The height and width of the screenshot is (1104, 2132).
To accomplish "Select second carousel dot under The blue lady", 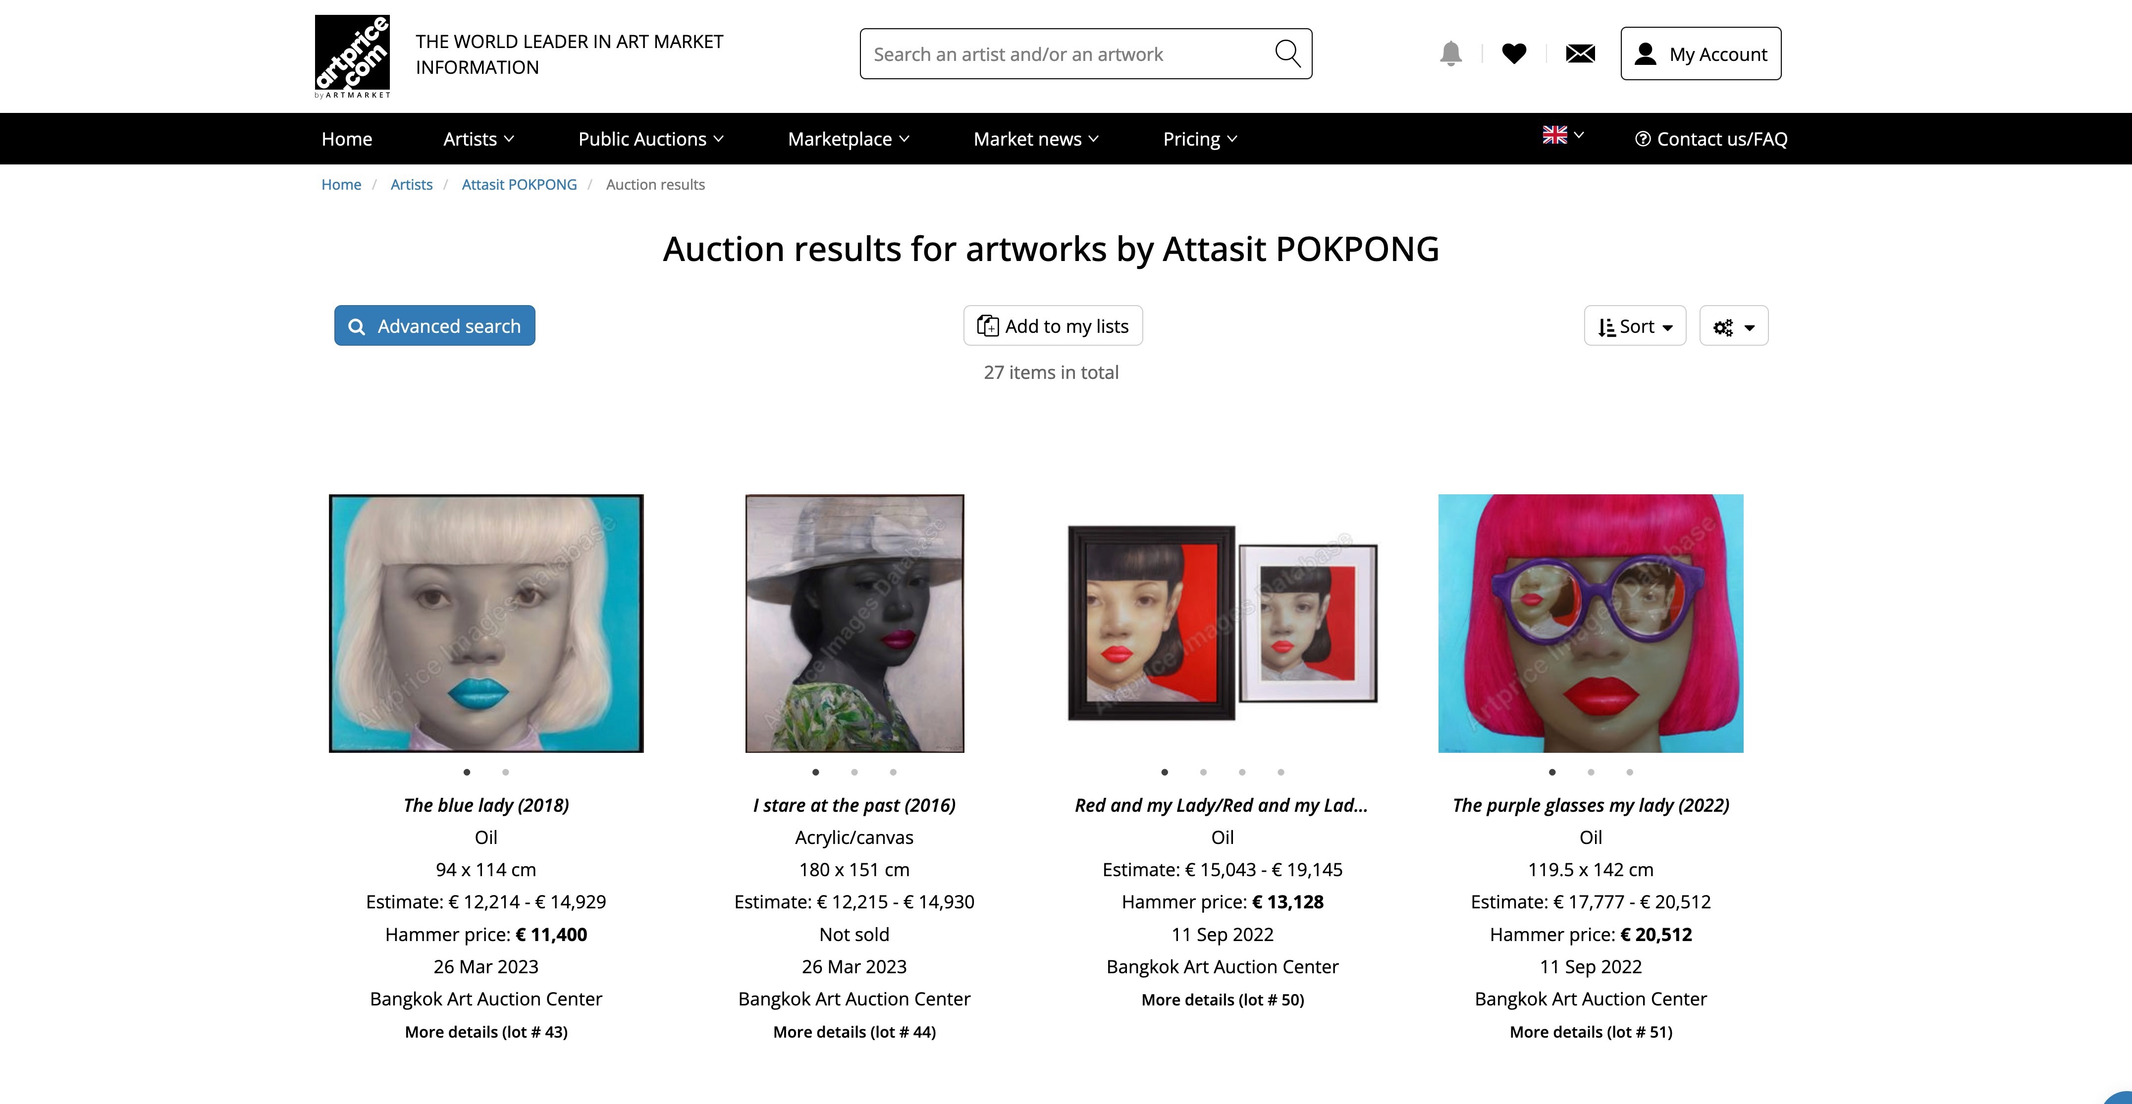I will pyautogui.click(x=506, y=772).
